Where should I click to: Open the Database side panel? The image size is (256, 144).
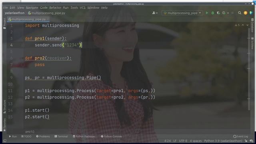tap(252, 25)
